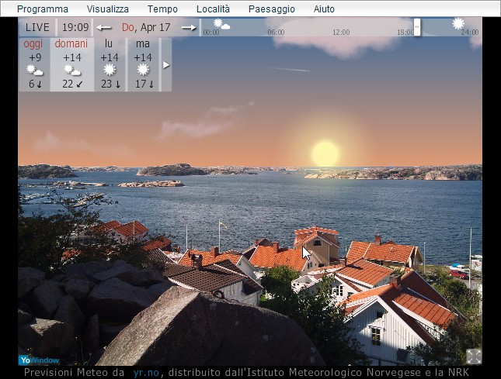Open the Visualizza menu

108,9
